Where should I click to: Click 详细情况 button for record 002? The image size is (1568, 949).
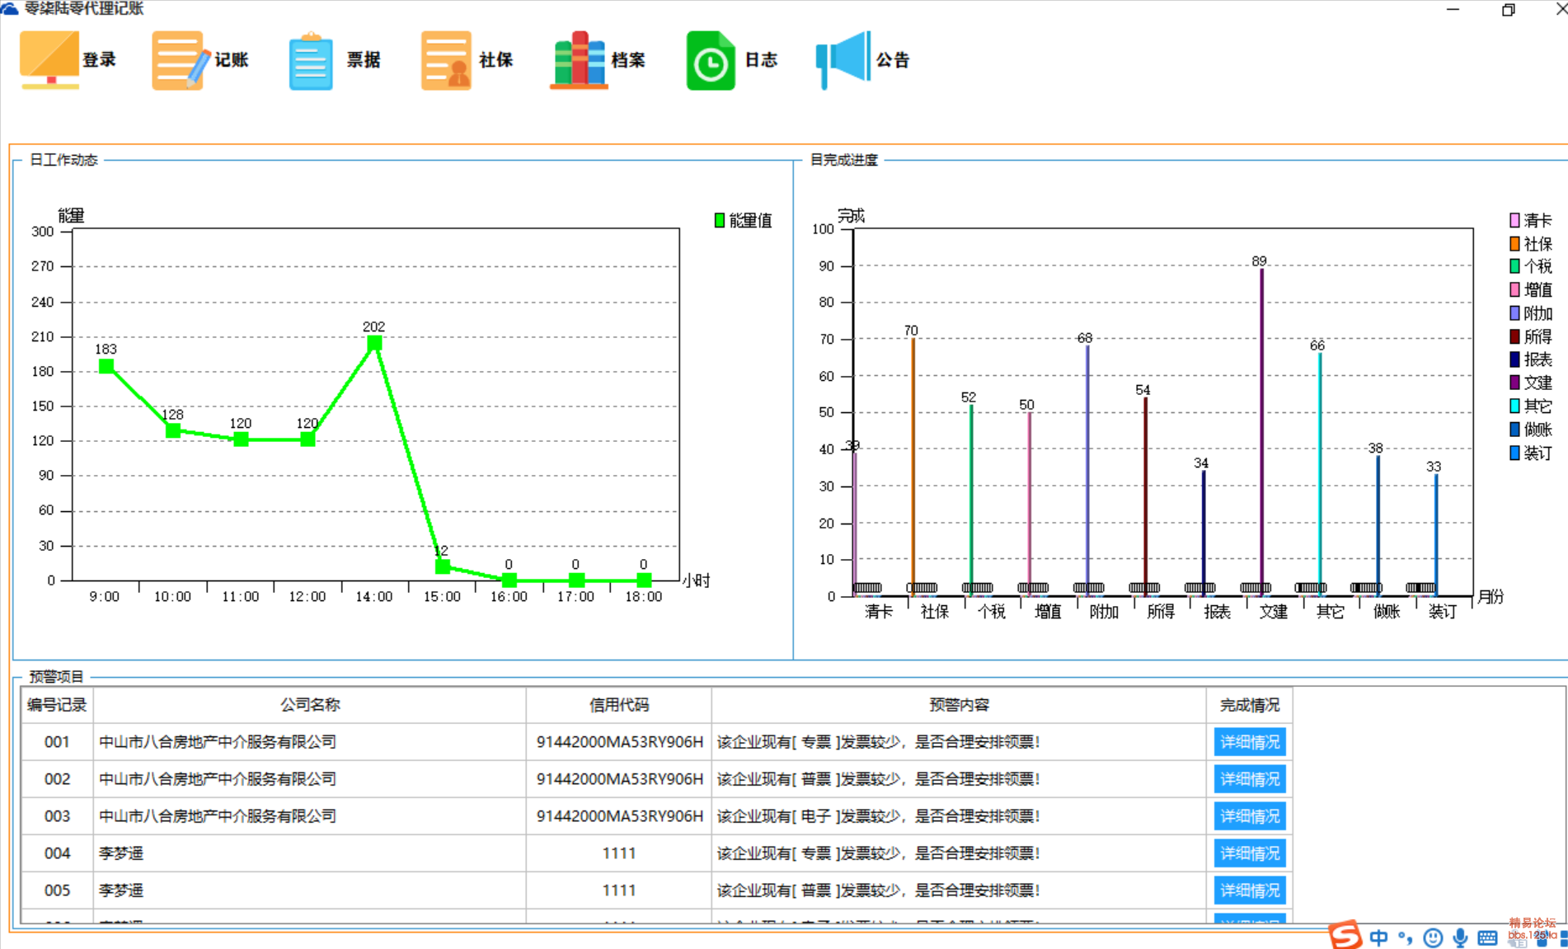[x=1250, y=779]
